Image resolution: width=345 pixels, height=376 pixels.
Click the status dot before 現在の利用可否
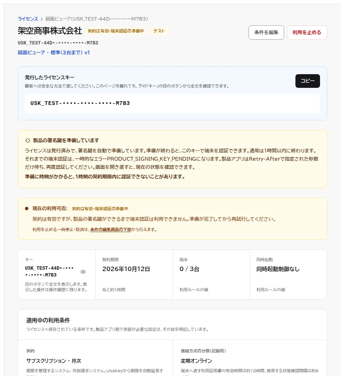(27, 209)
